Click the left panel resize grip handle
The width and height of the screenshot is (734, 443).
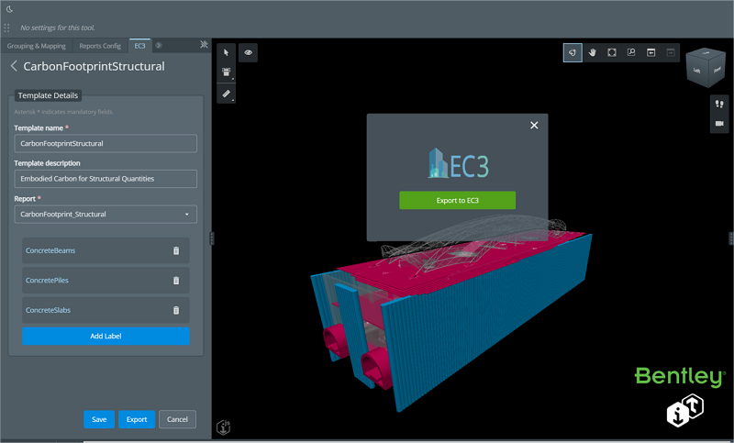(212, 238)
